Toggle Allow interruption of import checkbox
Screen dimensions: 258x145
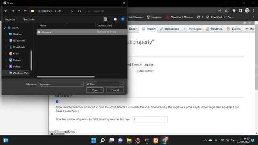[57, 102]
